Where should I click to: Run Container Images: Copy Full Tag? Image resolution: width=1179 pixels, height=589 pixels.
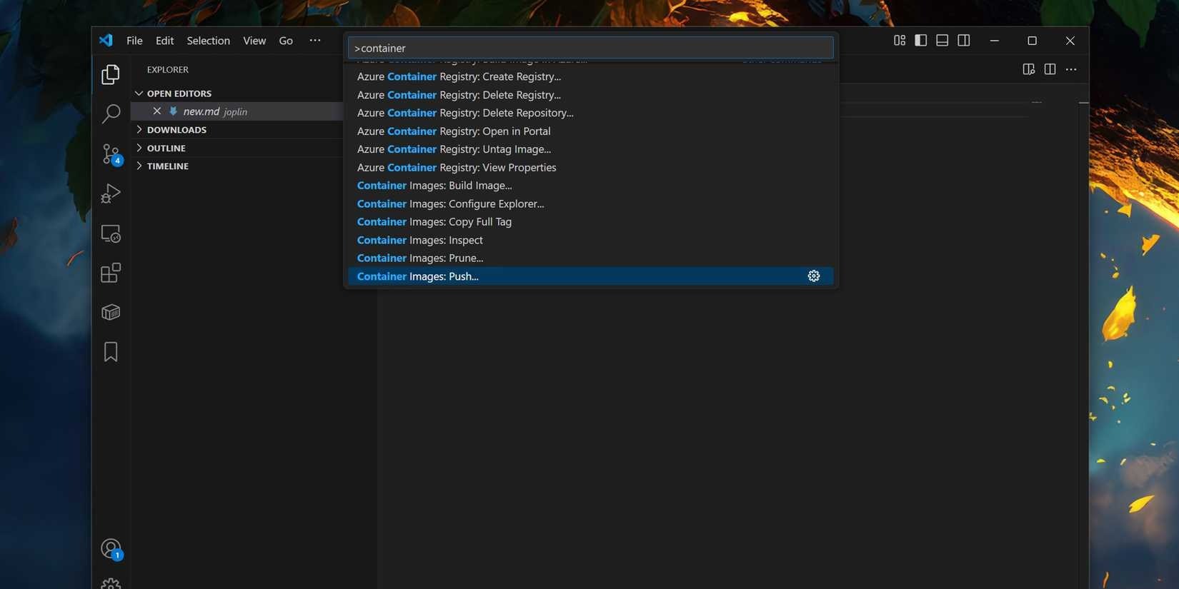coord(590,221)
